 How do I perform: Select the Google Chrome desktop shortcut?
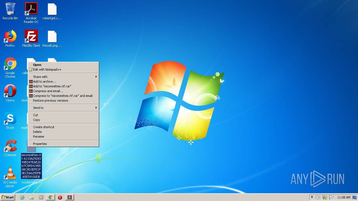point(10,68)
